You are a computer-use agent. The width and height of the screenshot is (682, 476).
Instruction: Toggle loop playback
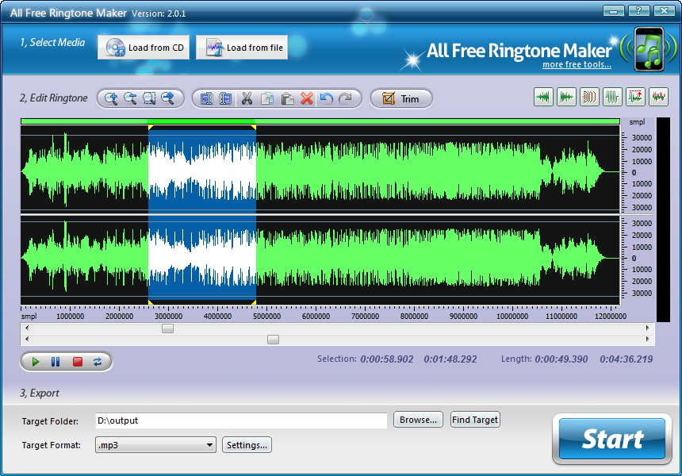tap(98, 362)
